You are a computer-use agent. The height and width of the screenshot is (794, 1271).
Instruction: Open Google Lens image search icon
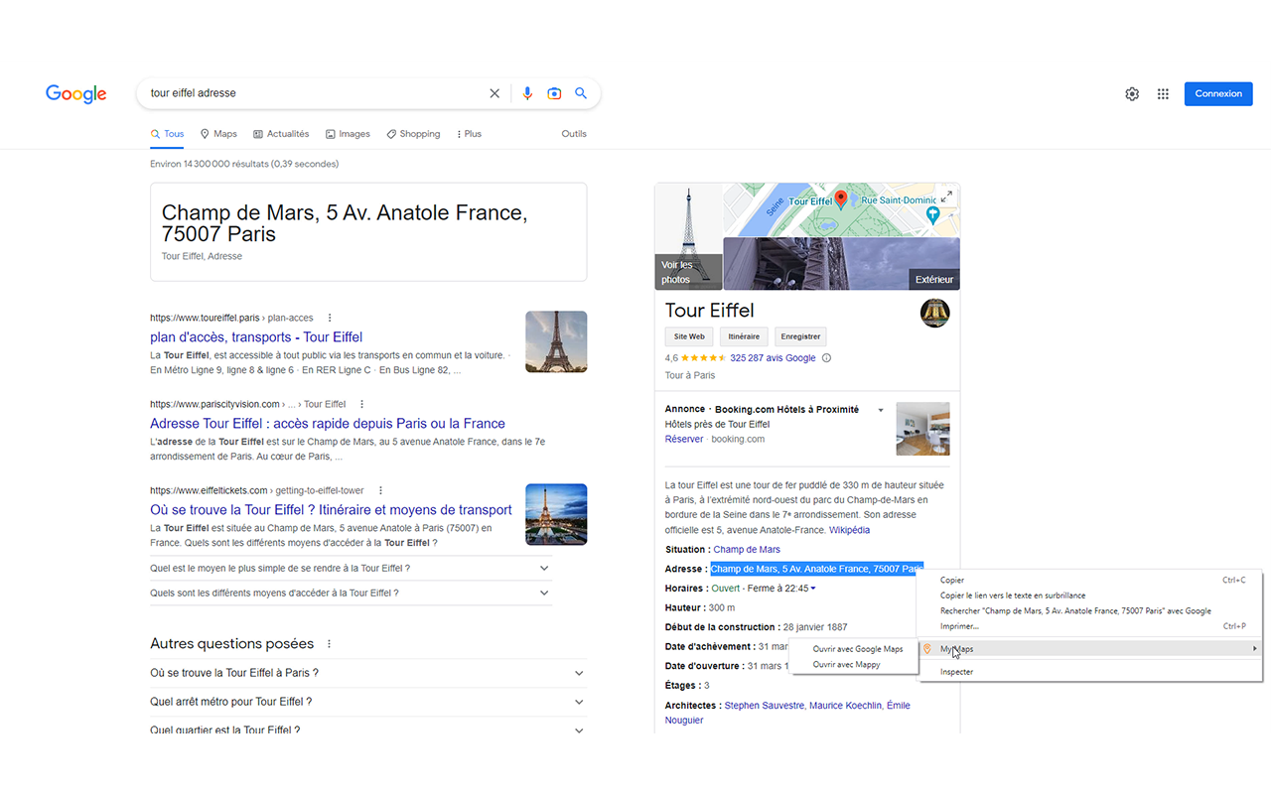pos(554,93)
